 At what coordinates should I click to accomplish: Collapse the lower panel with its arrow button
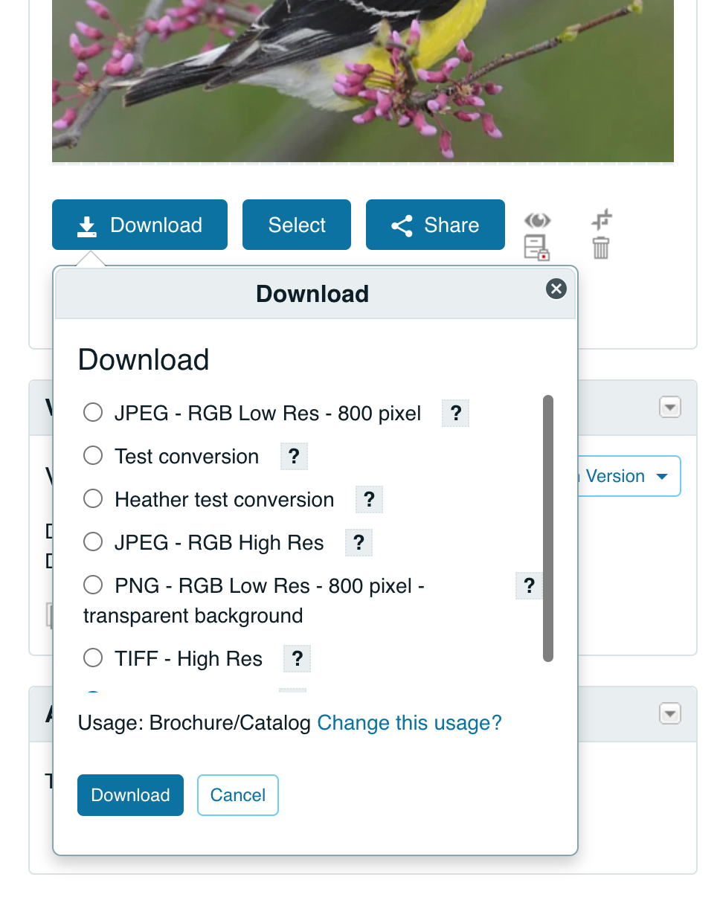pyautogui.click(x=669, y=713)
